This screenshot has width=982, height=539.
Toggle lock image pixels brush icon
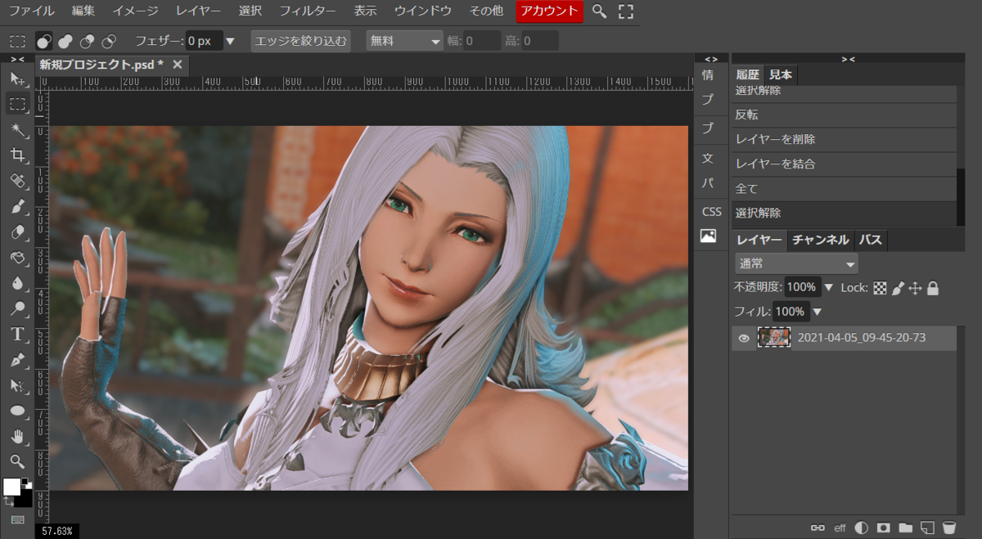point(898,288)
